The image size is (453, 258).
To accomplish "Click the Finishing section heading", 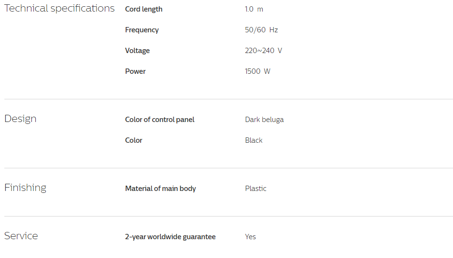I will (x=26, y=188).
